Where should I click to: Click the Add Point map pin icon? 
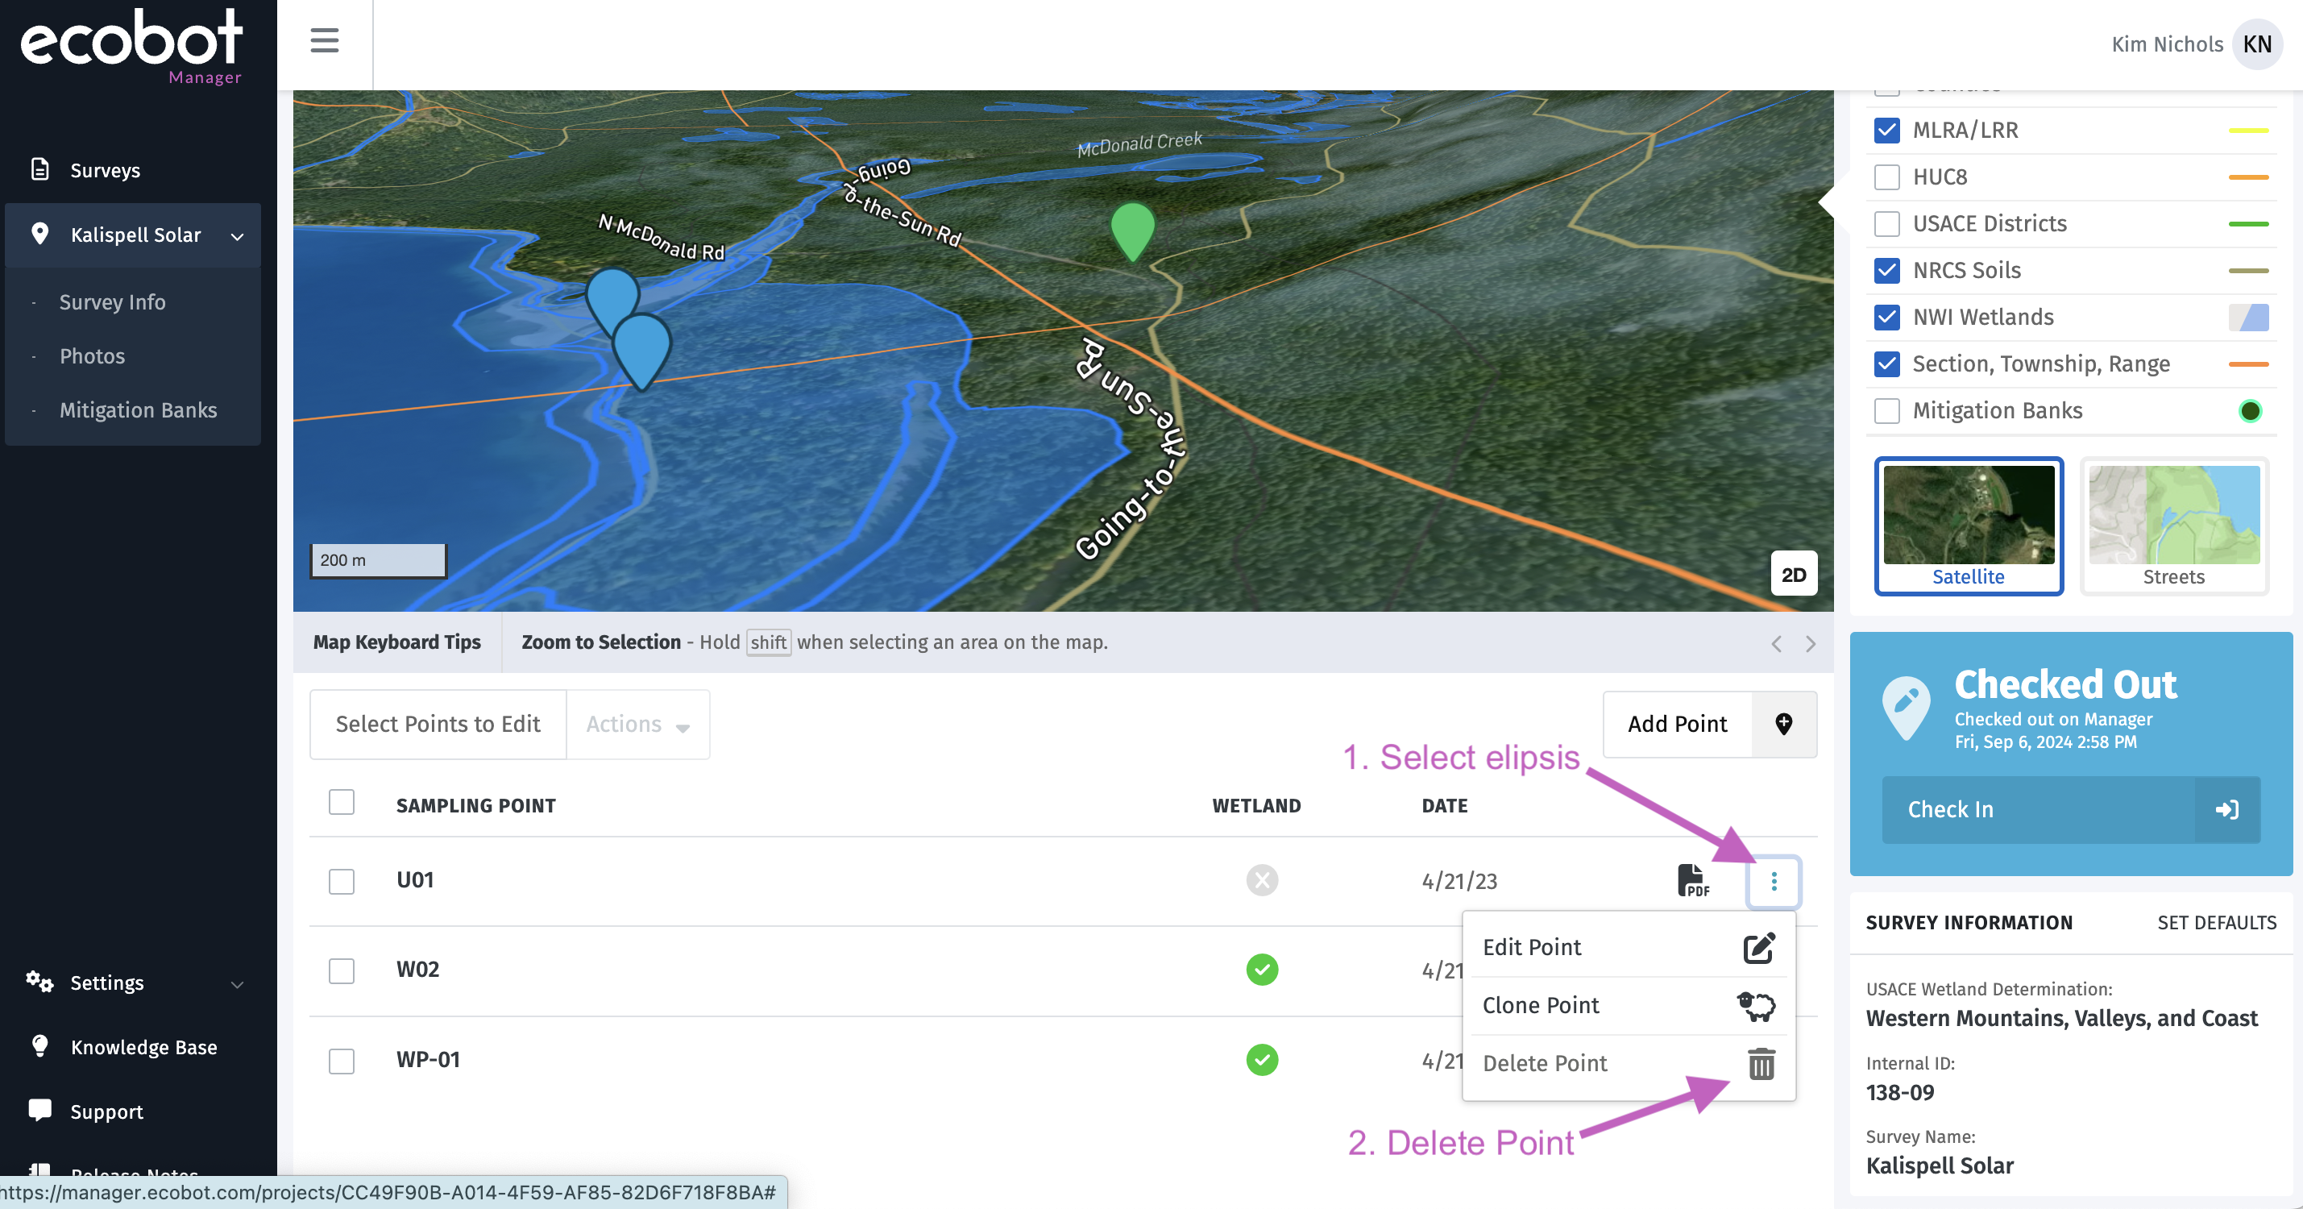tap(1783, 725)
